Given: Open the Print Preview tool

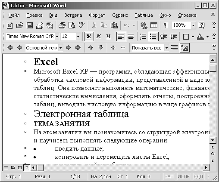Looking at the screenshot, I should pos(72,25).
